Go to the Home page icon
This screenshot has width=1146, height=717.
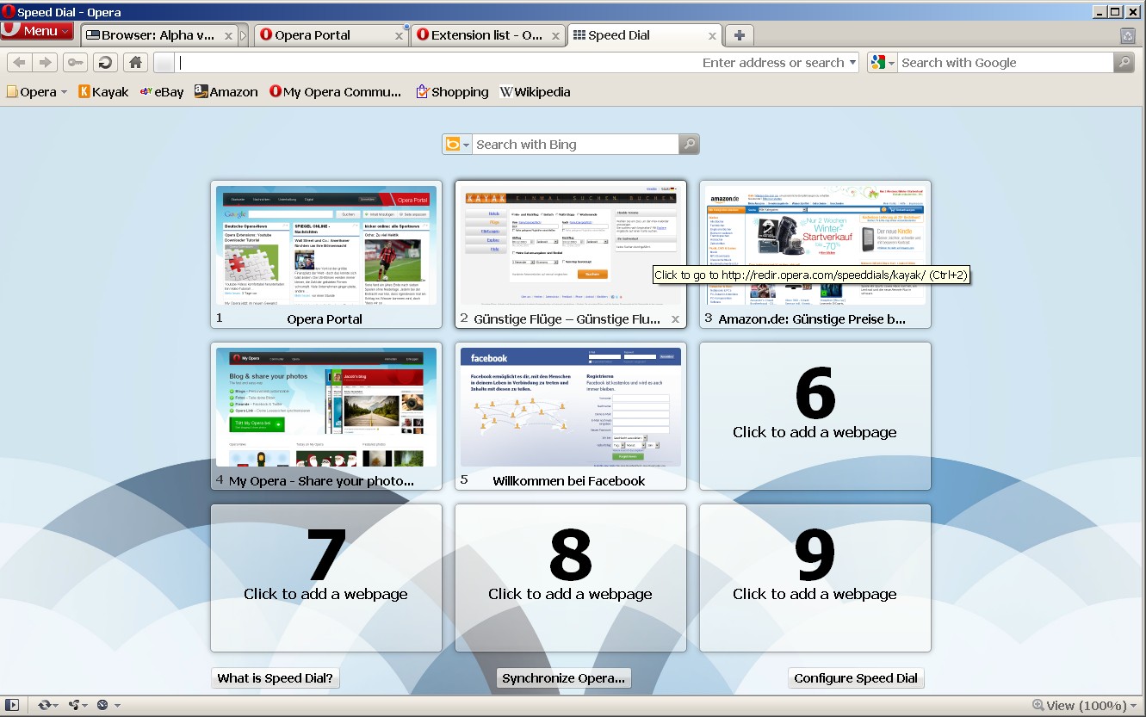[134, 62]
